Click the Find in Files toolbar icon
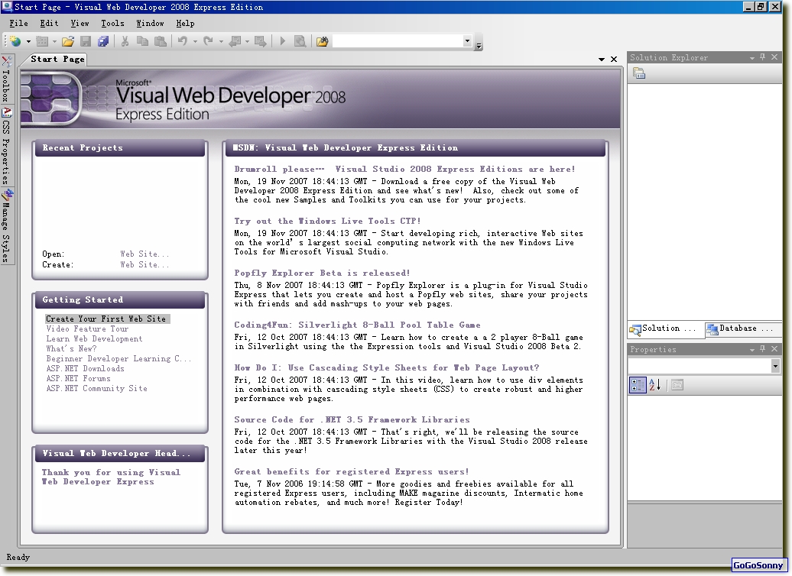 (x=322, y=41)
